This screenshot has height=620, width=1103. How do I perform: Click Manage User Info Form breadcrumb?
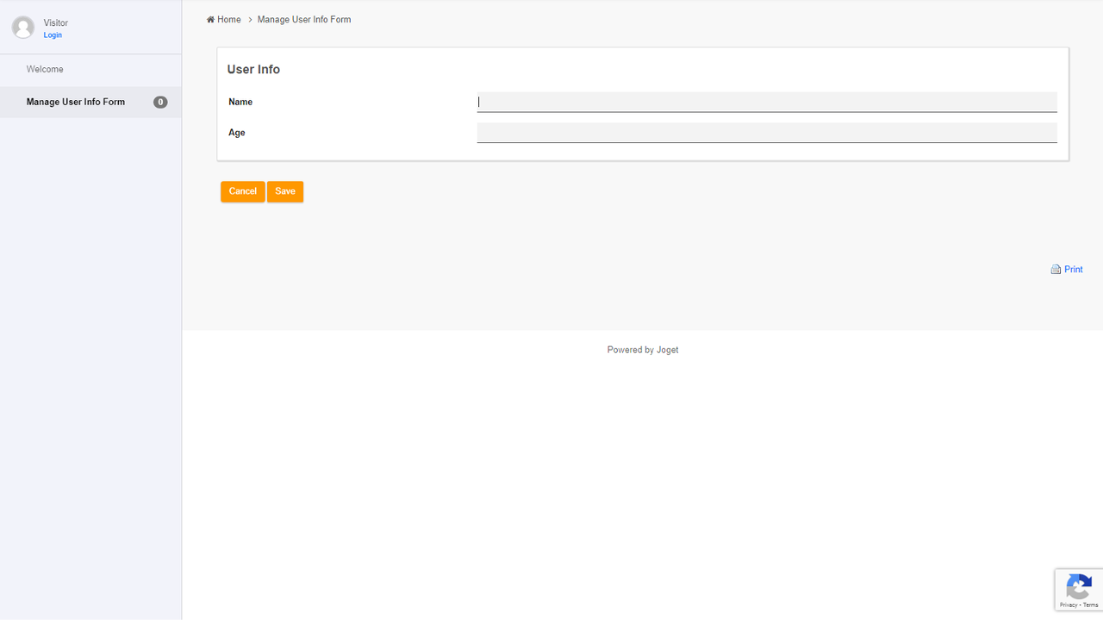coord(304,20)
